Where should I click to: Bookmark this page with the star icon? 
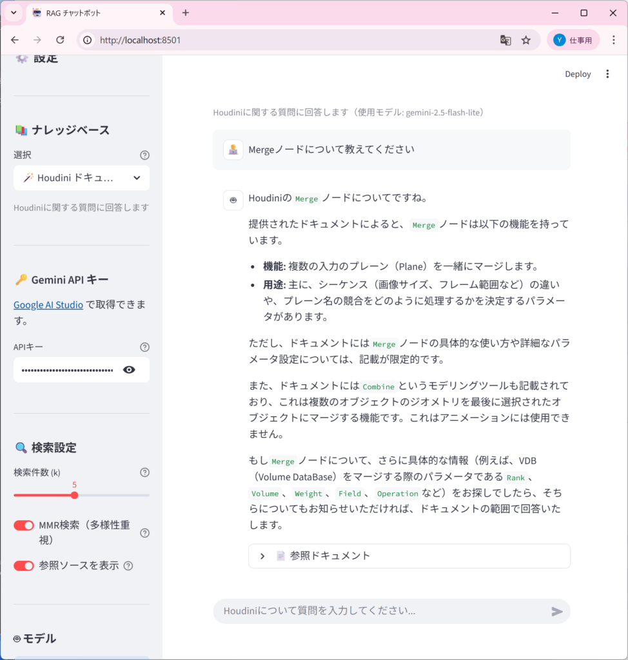coord(526,40)
